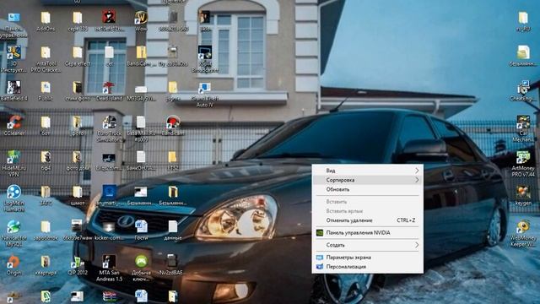
Task: Expand the Вид submenu in context menu
Action: (x=368, y=171)
